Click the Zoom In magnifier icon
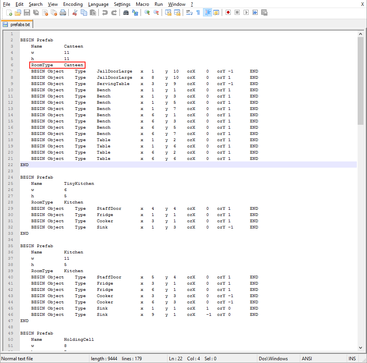The height and width of the screenshot is (363, 367). [147, 12]
